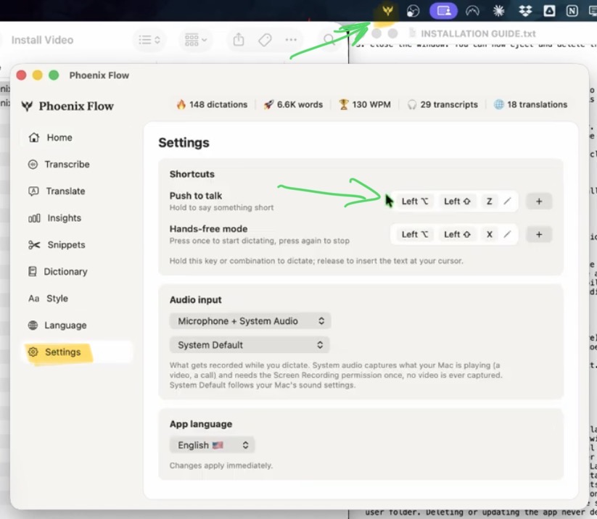Open the list view selector in Finder window
Screen dimensions: 597x519
pos(149,40)
